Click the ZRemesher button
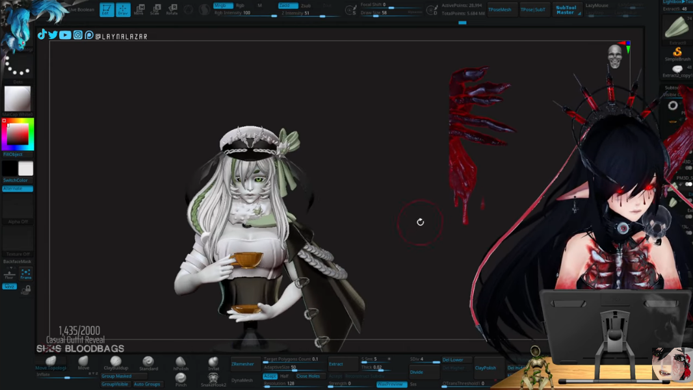The height and width of the screenshot is (390, 693). [x=243, y=364]
